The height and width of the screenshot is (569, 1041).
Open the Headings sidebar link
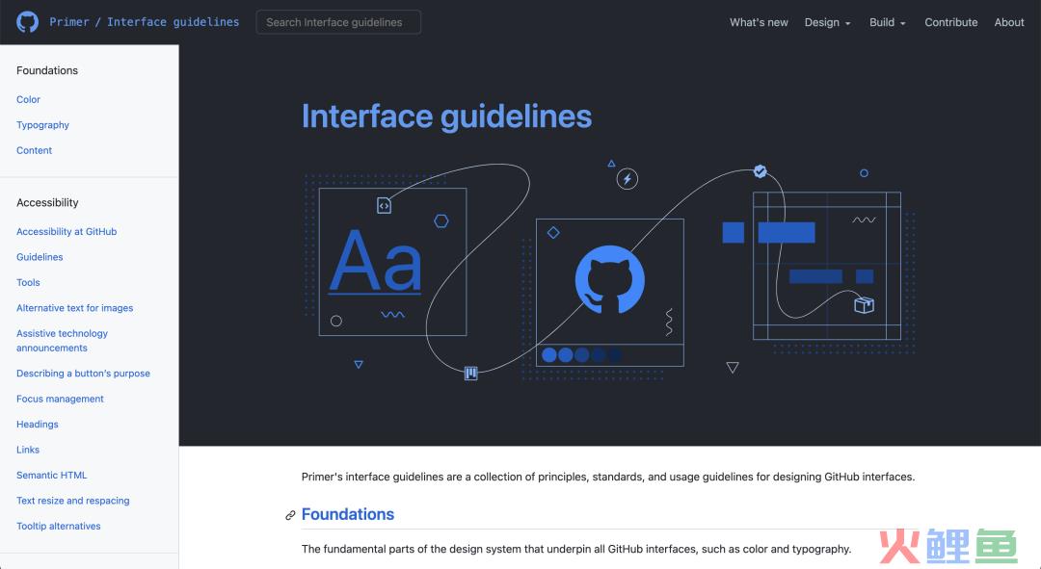point(38,425)
